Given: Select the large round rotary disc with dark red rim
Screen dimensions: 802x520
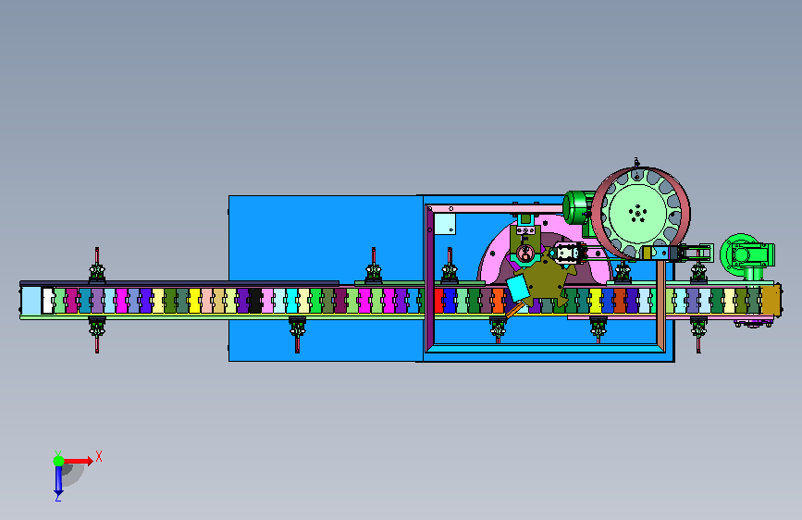Looking at the screenshot, I should (x=640, y=213).
